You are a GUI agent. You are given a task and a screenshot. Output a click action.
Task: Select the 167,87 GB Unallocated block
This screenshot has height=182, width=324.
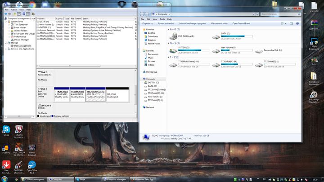tap(117, 94)
